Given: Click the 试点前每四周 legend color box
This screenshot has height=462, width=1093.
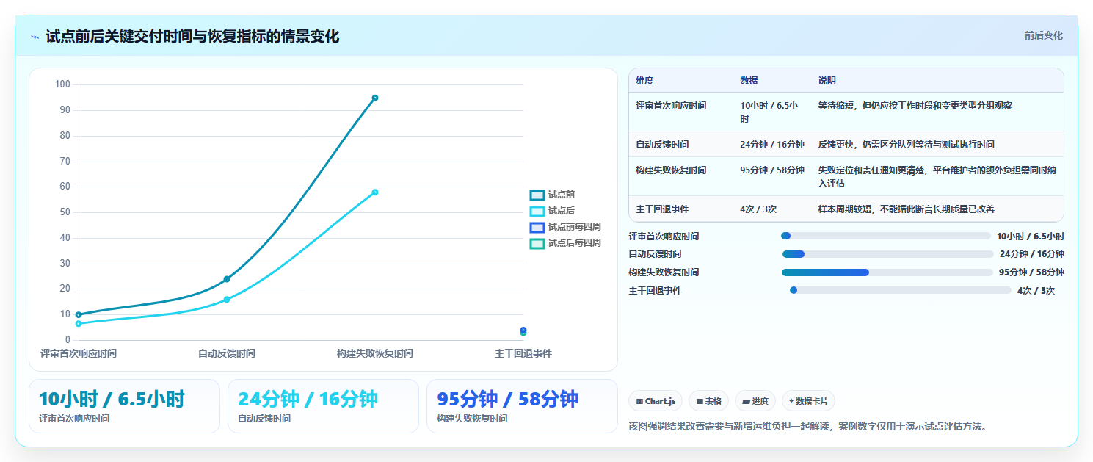Looking at the screenshot, I should tap(537, 227).
